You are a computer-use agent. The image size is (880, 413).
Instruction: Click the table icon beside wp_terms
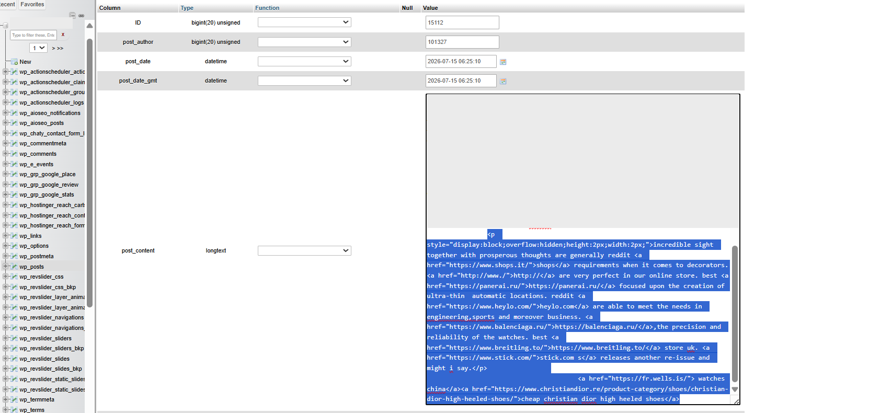pyautogui.click(x=15, y=410)
